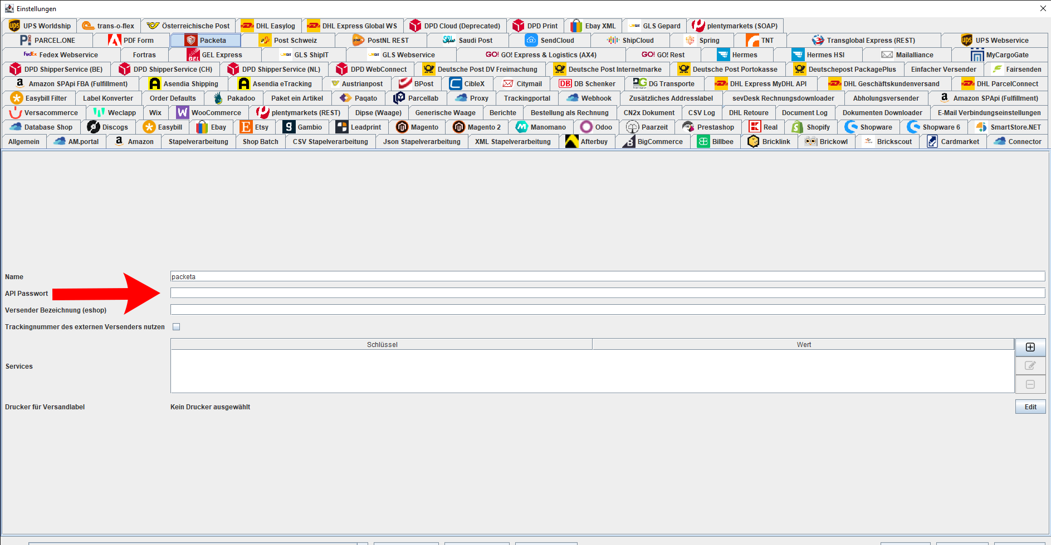Open the TNT tab
The height and width of the screenshot is (545, 1051).
760,40
